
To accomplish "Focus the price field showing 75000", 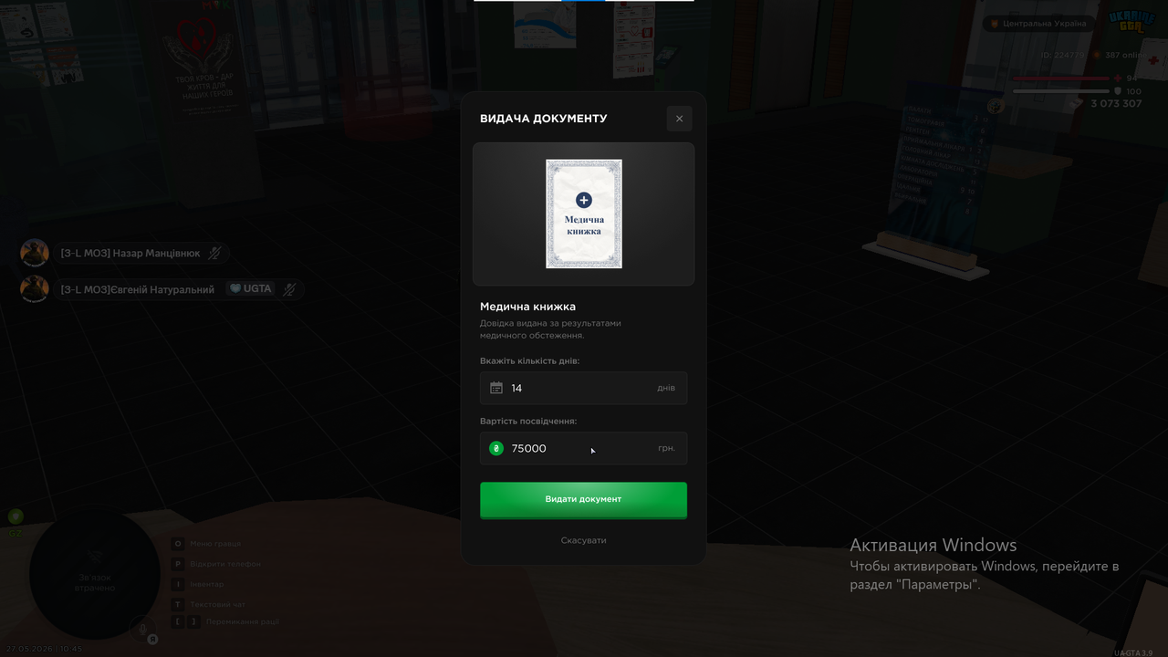I will (583, 448).
